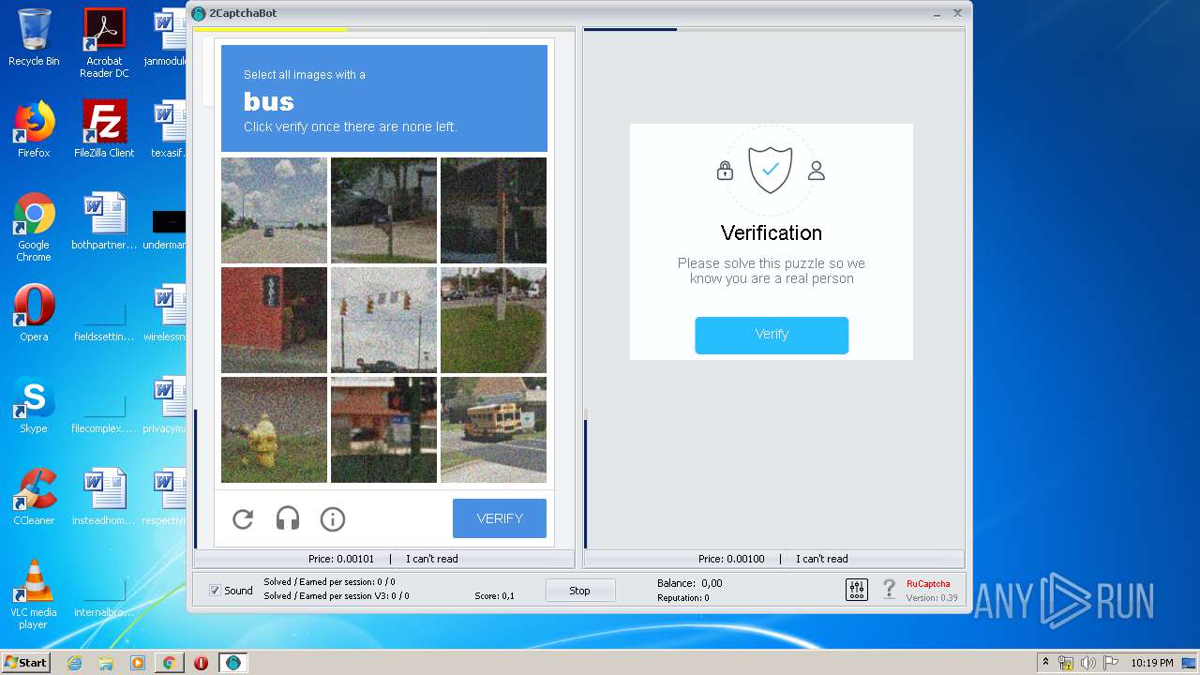Image resolution: width=1200 pixels, height=675 pixels.
Task: Click right panel "I can't read" link
Action: coord(822,559)
